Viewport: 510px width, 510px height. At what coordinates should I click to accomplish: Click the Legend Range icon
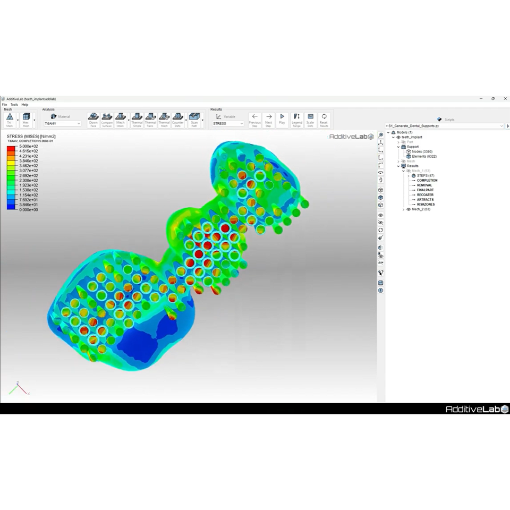[x=296, y=120]
